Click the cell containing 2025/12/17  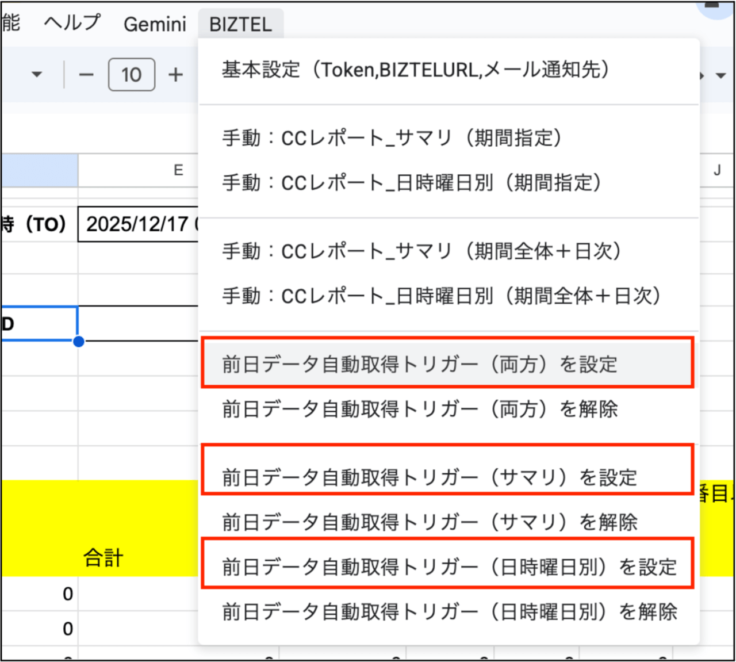(139, 224)
